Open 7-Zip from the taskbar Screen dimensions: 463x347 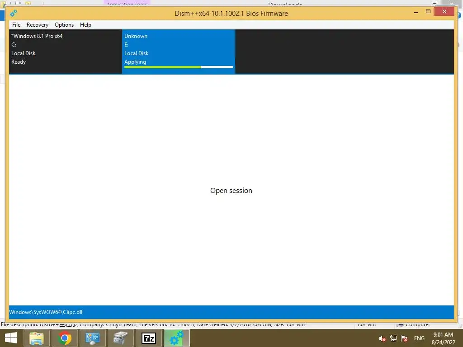[x=148, y=338]
